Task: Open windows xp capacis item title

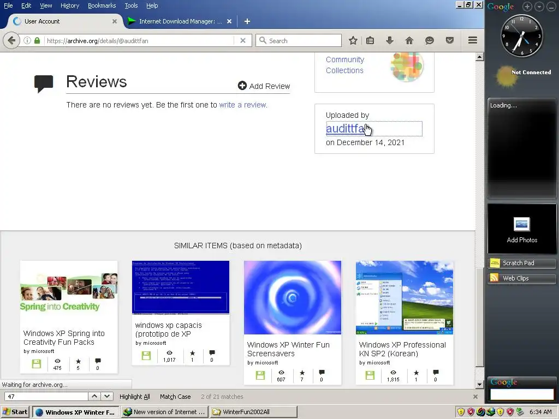Action: 168,330
